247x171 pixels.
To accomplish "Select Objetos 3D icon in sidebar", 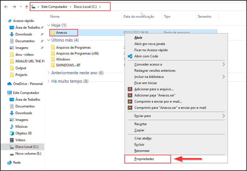I will point(12,133).
